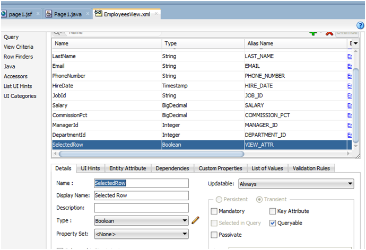
Task: Open the Type dropdown showing Boolean
Action: tap(141, 221)
